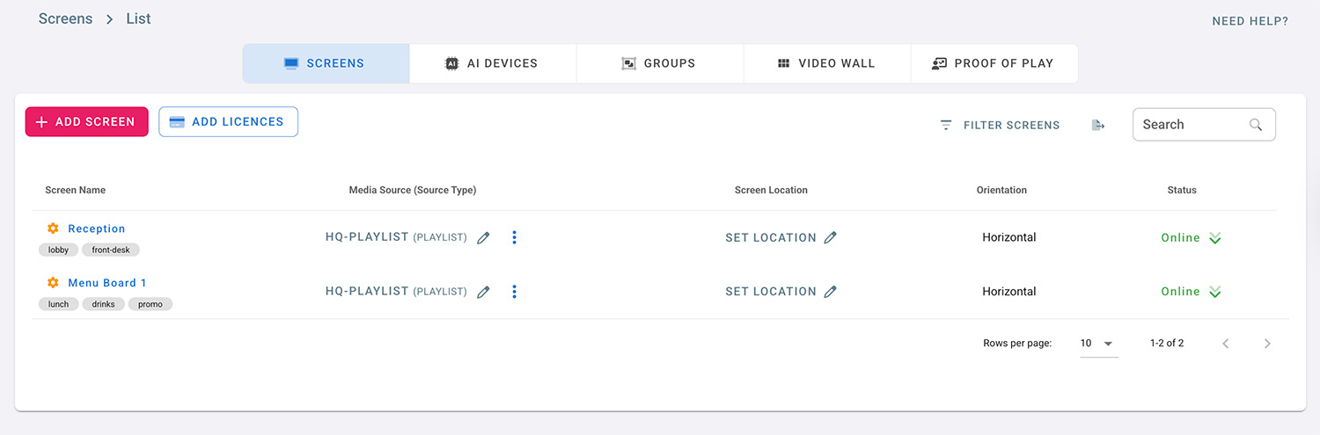Open the Filter Screens option
This screenshot has width=1320, height=435.
(1000, 125)
